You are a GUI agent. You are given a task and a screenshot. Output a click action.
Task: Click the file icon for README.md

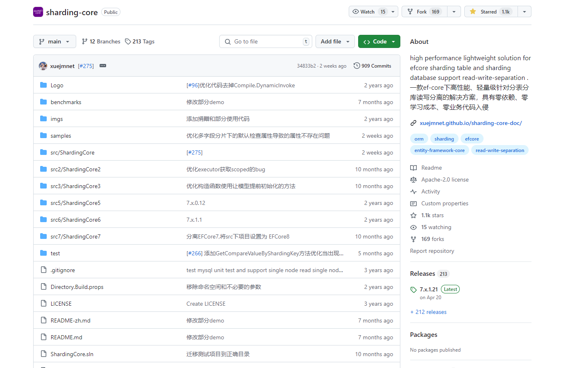coord(43,337)
